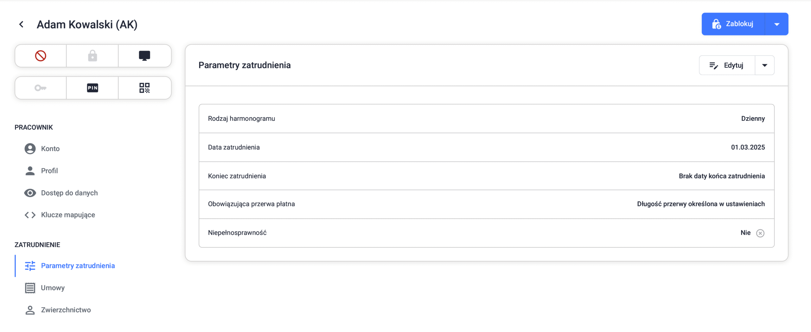Click the Niepełnosprawność row

486,233
